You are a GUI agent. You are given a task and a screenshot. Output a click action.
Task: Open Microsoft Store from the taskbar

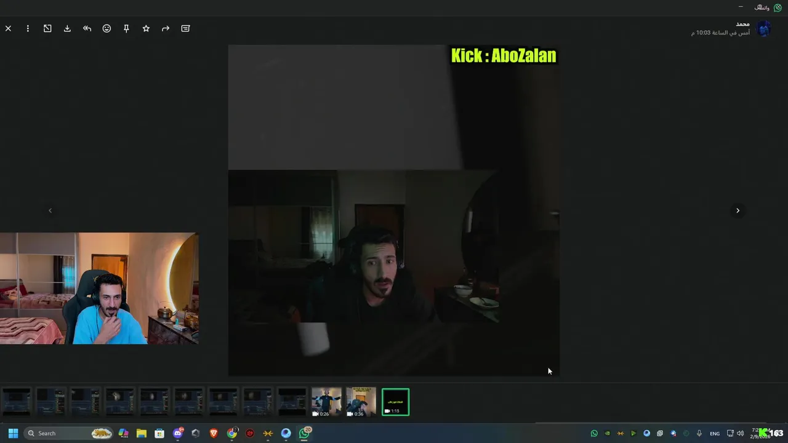pyautogui.click(x=159, y=433)
